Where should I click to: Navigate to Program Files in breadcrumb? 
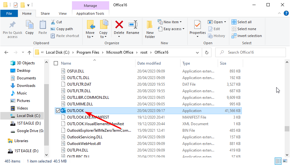[x=88, y=52]
